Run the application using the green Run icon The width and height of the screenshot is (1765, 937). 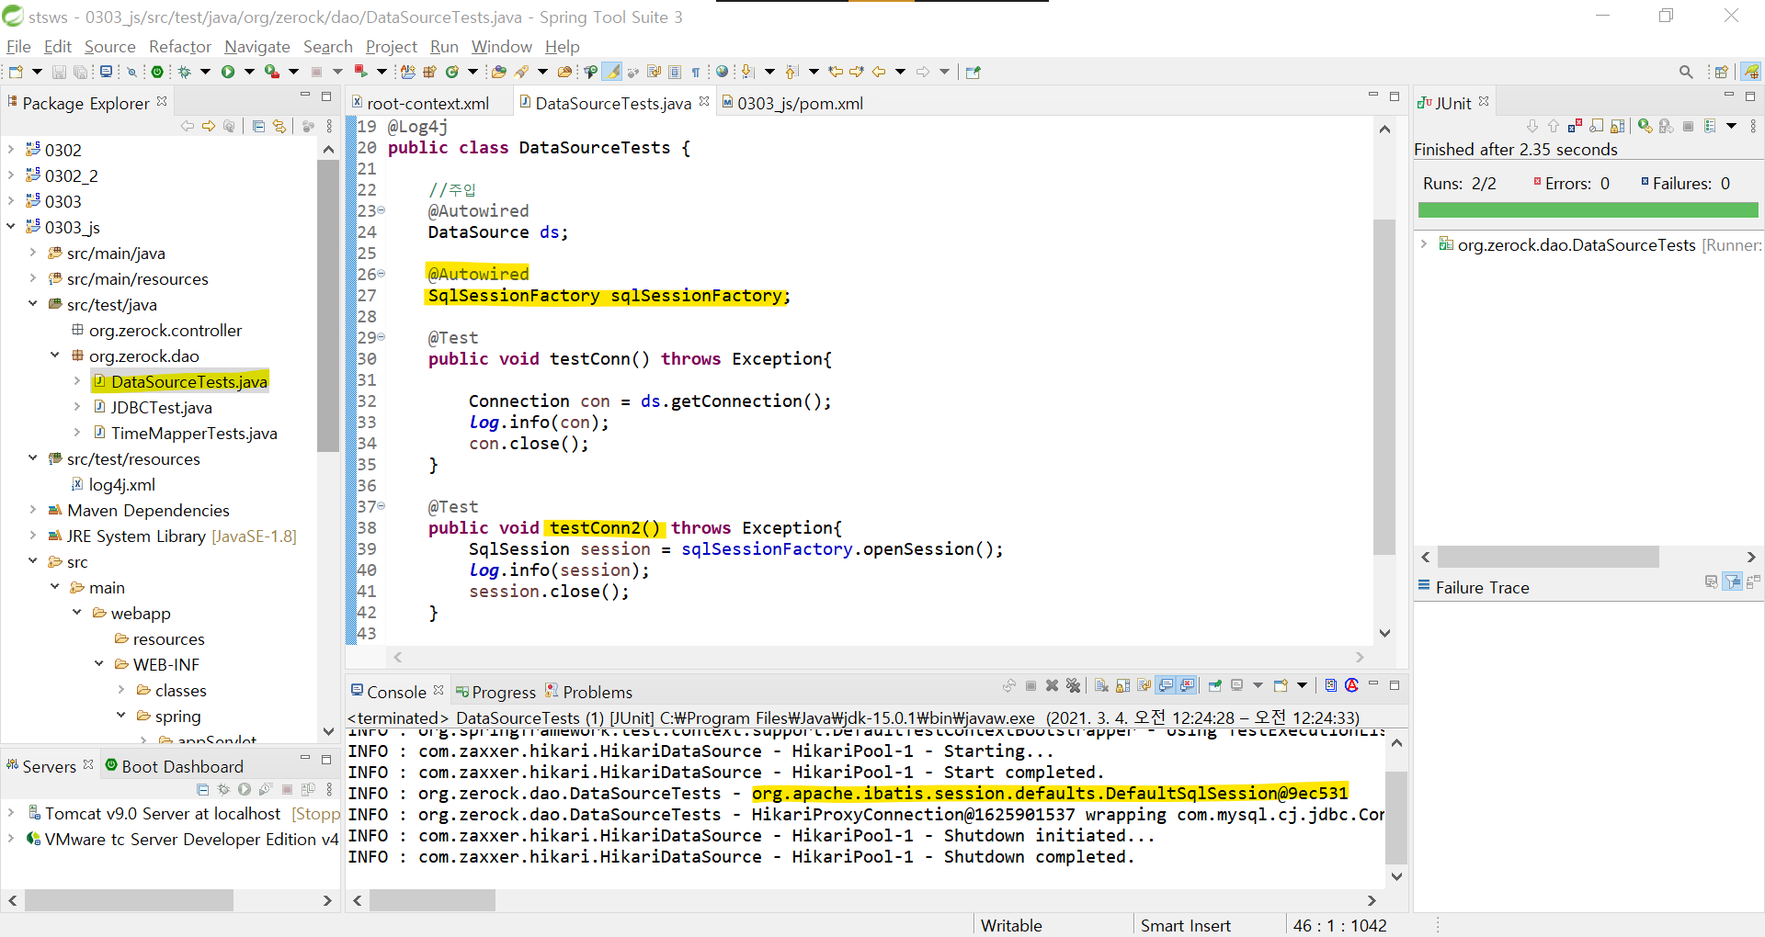[228, 72]
